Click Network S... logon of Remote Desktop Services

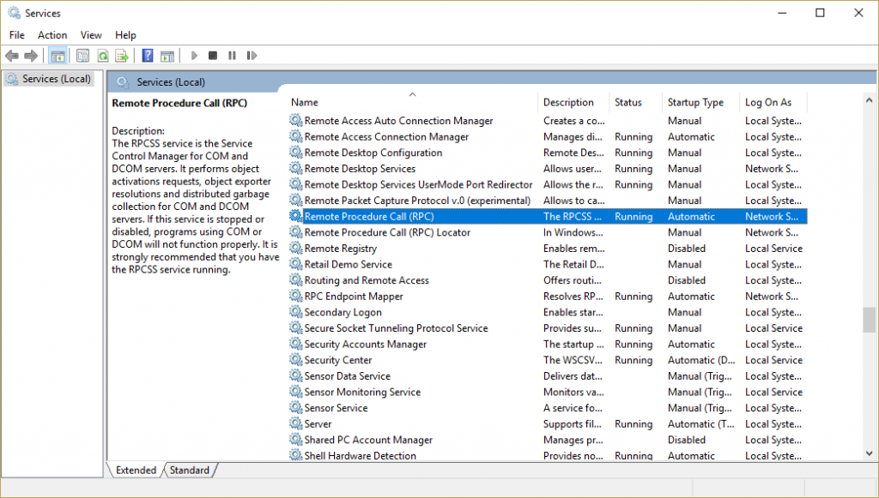[772, 168]
